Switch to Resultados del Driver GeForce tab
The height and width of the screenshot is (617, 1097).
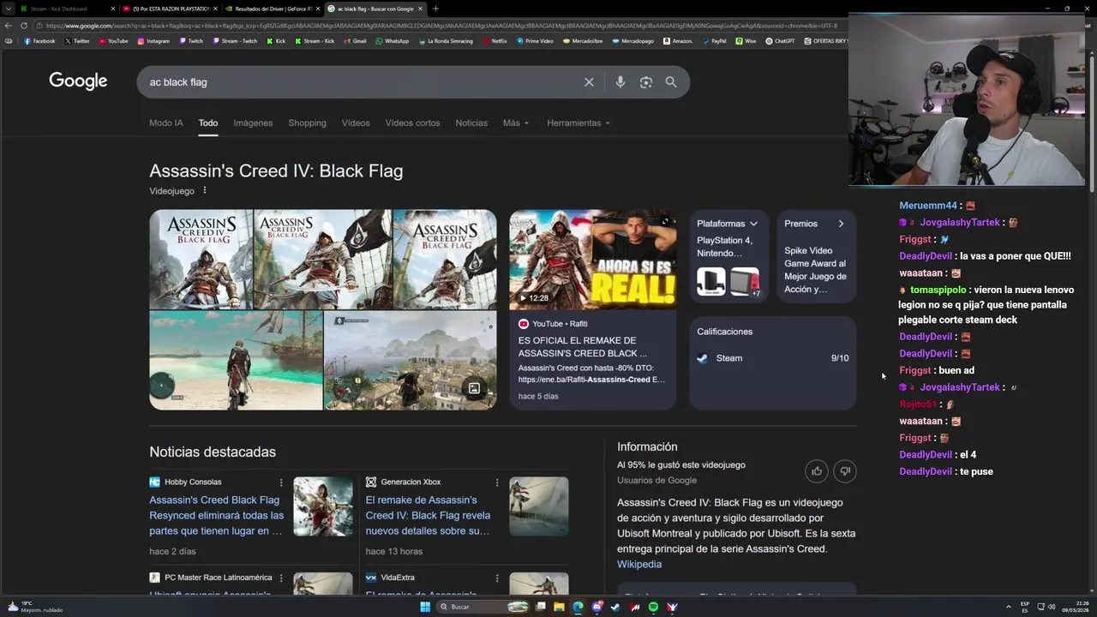coord(272,9)
